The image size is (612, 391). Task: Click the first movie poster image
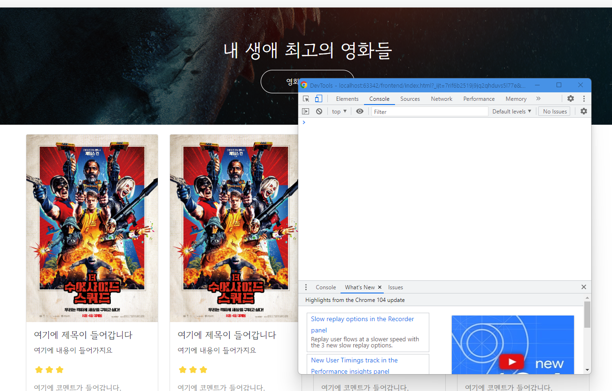(x=92, y=228)
